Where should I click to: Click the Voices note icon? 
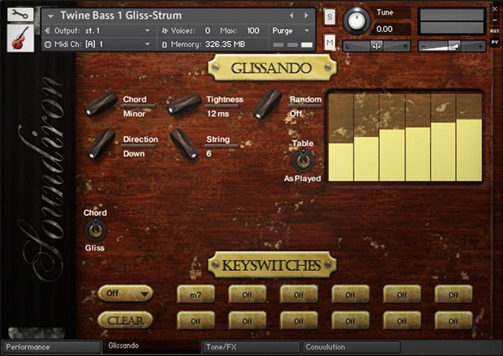click(x=165, y=31)
